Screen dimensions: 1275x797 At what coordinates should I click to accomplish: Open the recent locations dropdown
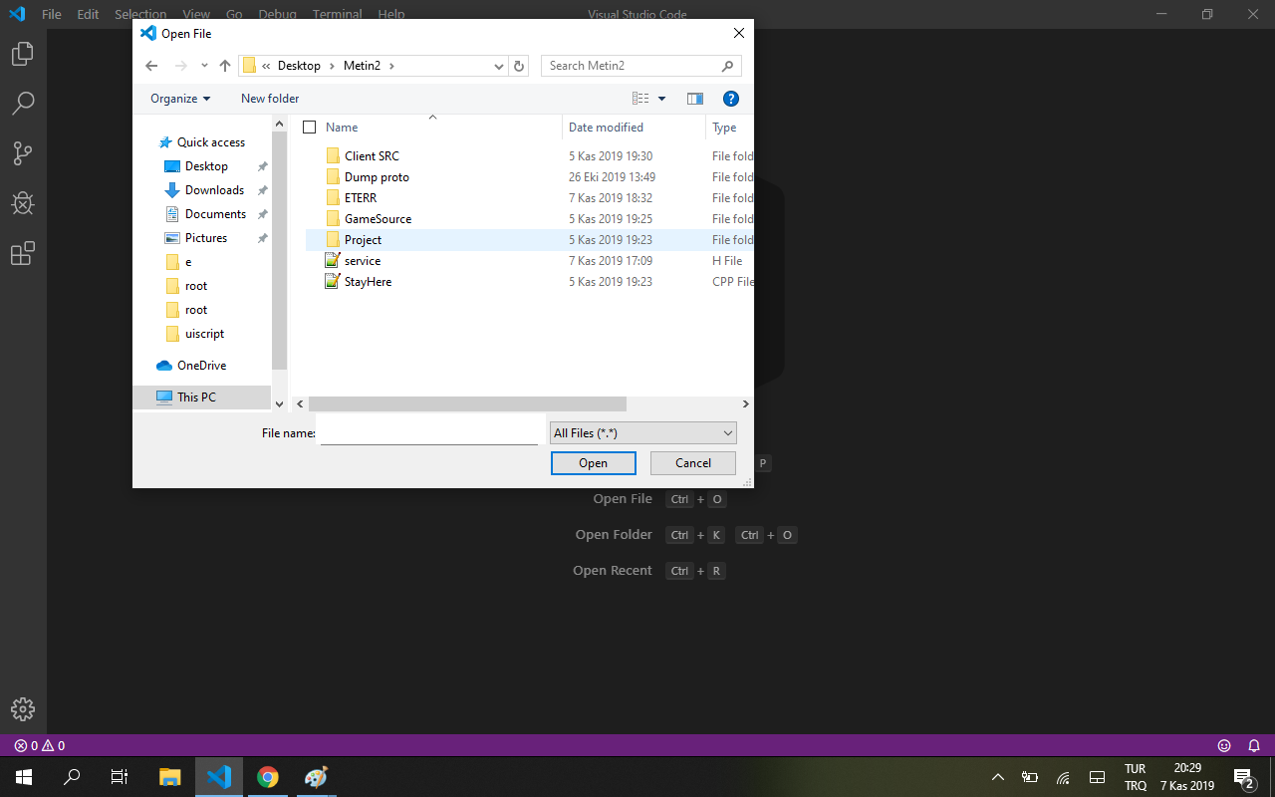click(x=204, y=66)
